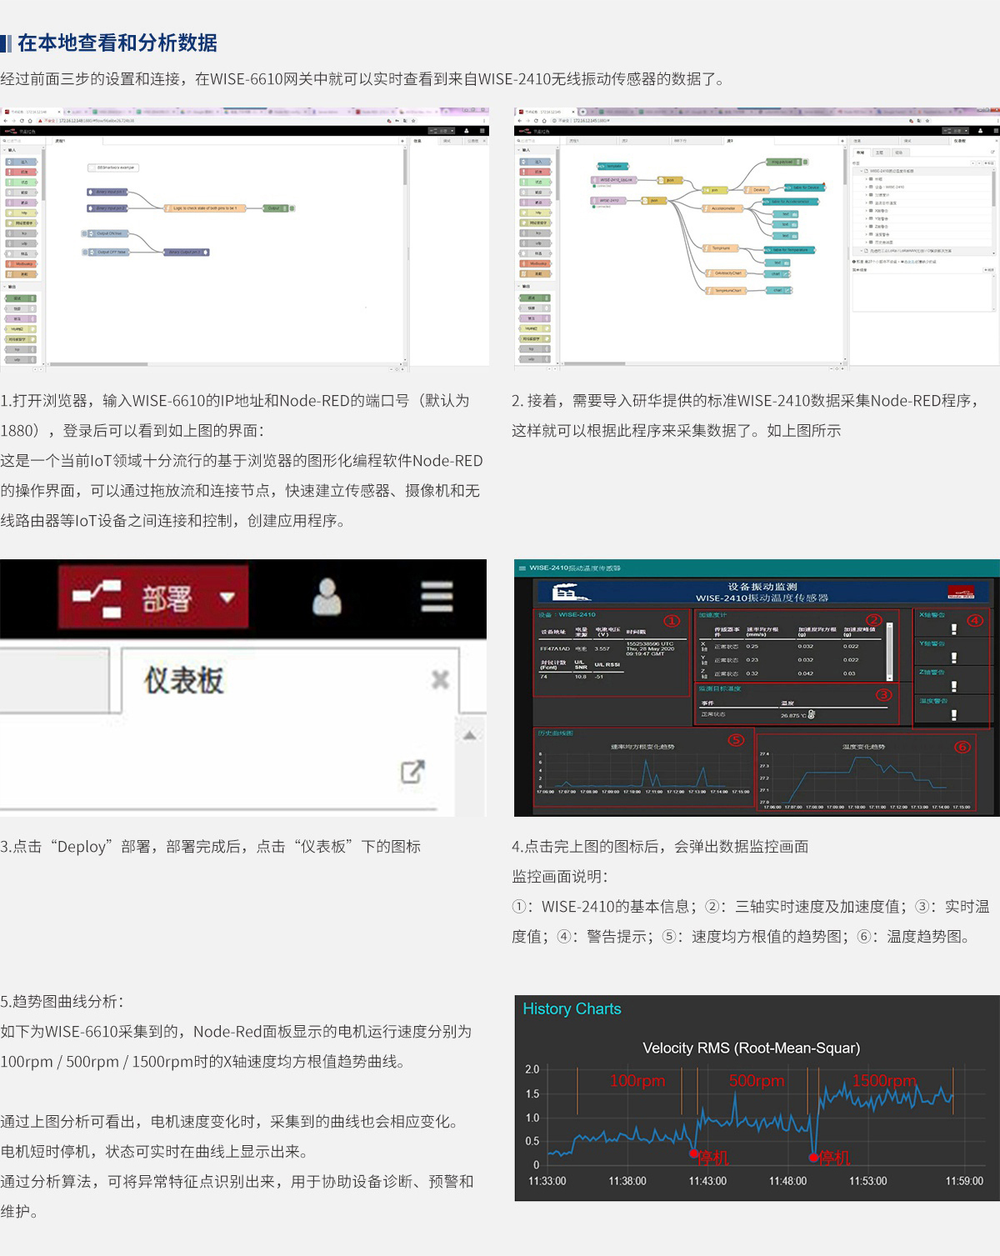Viewport: 1000px width, 1256px height.
Task: Click thermometer icon next to 26.875 ℃
Action: pos(812,714)
